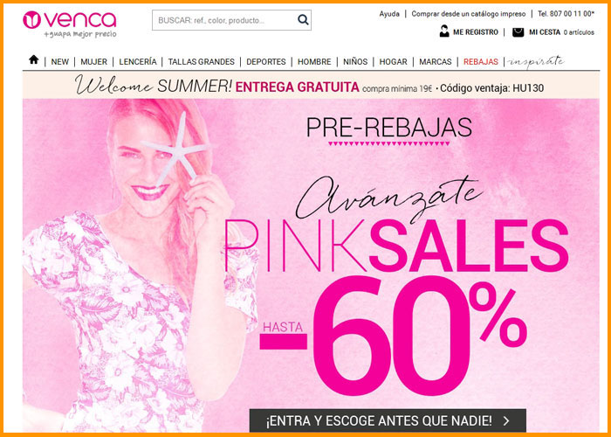This screenshot has height=437, width=611.
Task: Click the Venca logo
Action: pos(70,24)
